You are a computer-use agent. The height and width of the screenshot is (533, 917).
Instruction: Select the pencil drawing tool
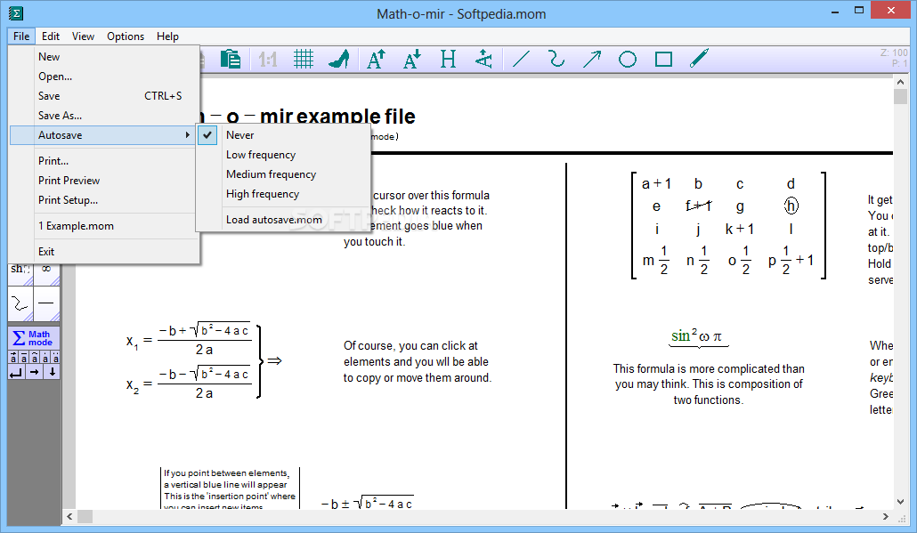pos(699,59)
